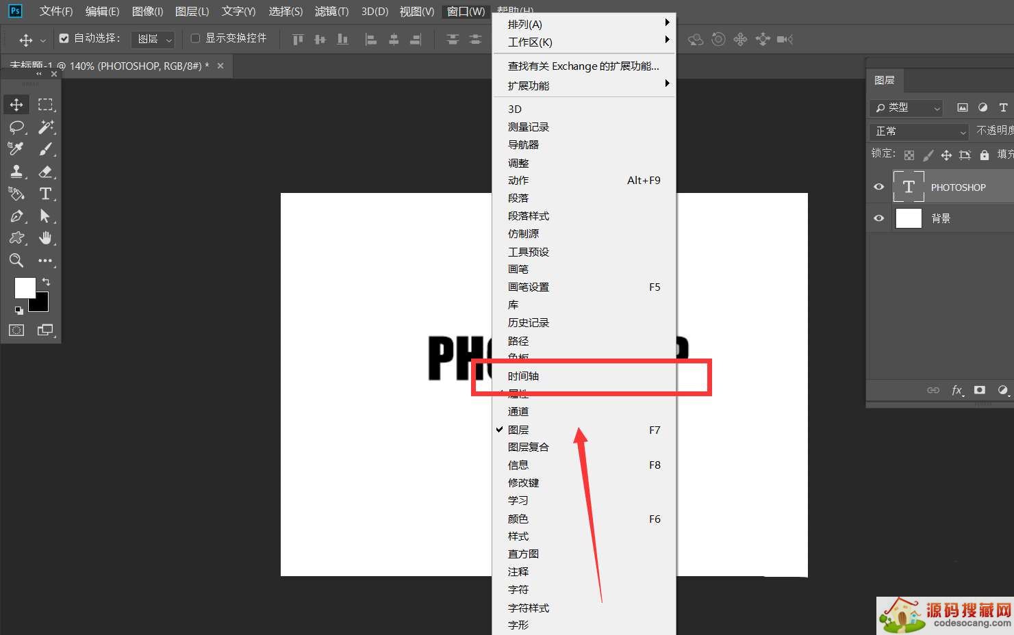The height and width of the screenshot is (635, 1014).
Task: Click the 3D video camera zoom icon
Action: pos(785,40)
